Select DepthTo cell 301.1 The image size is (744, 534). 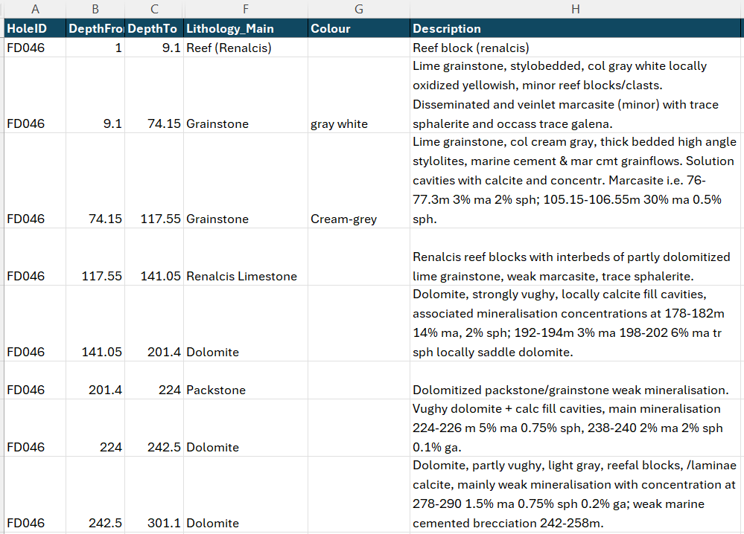pyautogui.click(x=154, y=494)
